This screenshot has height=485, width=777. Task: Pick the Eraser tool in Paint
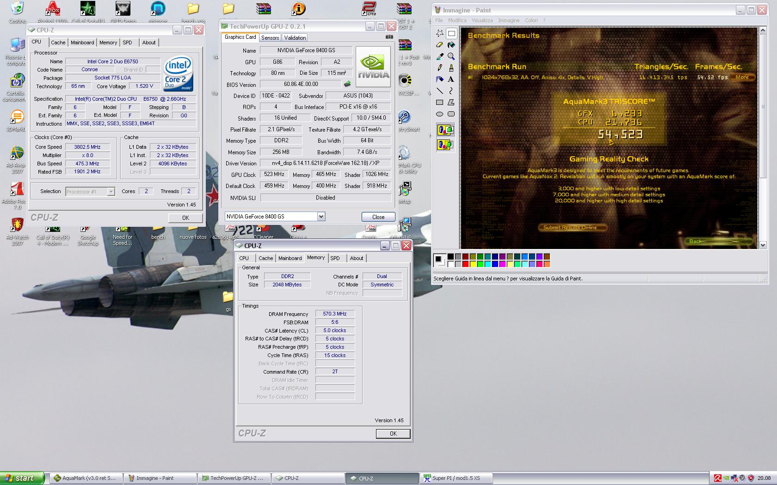pyautogui.click(x=440, y=45)
